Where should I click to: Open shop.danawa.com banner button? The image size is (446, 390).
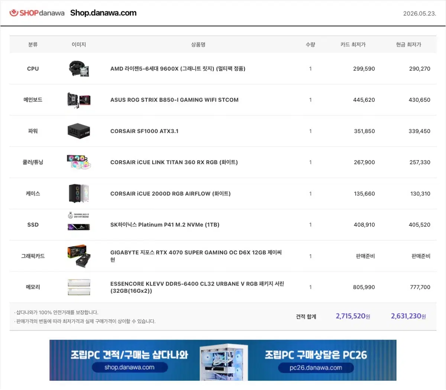[130, 367]
